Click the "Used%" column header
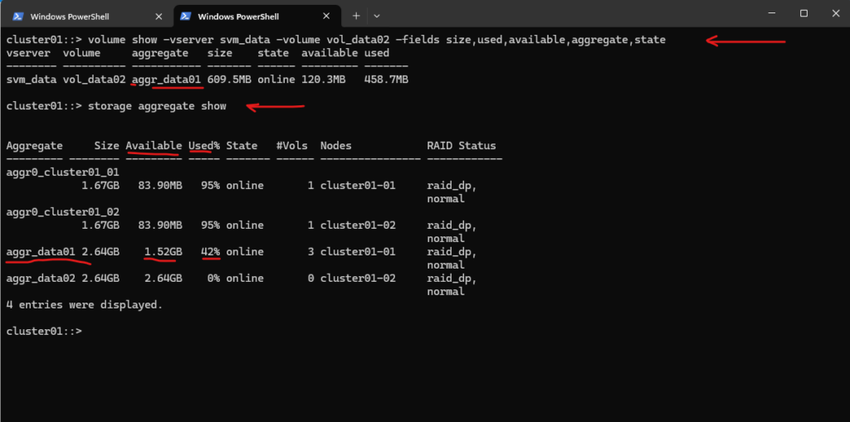This screenshot has width=850, height=422. [203, 146]
